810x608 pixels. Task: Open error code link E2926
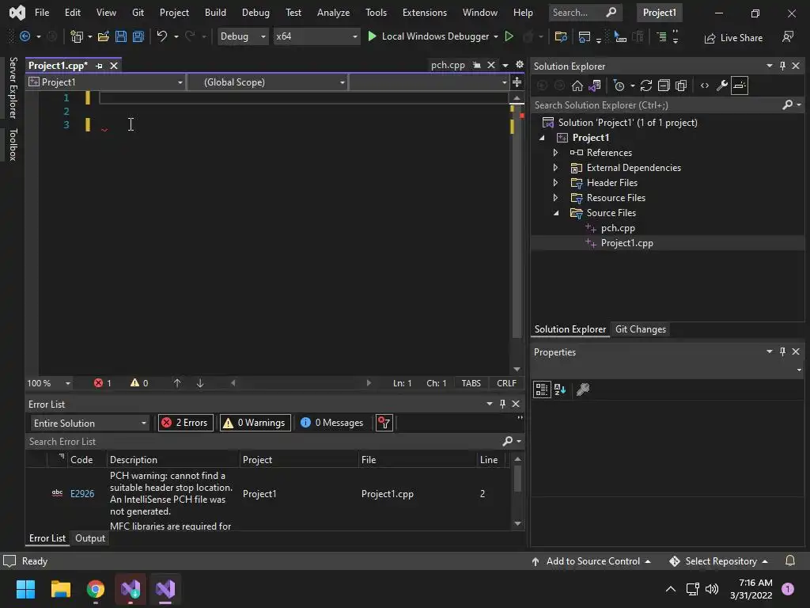[82, 494]
